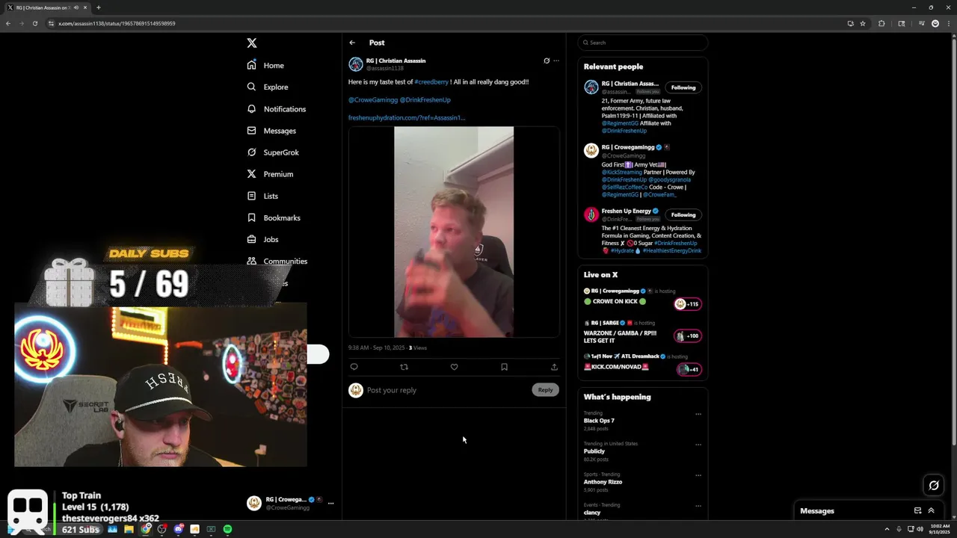Screen dimensions: 957x538
Task: Open the Black Ops 7 trend
Action: [x=599, y=421]
